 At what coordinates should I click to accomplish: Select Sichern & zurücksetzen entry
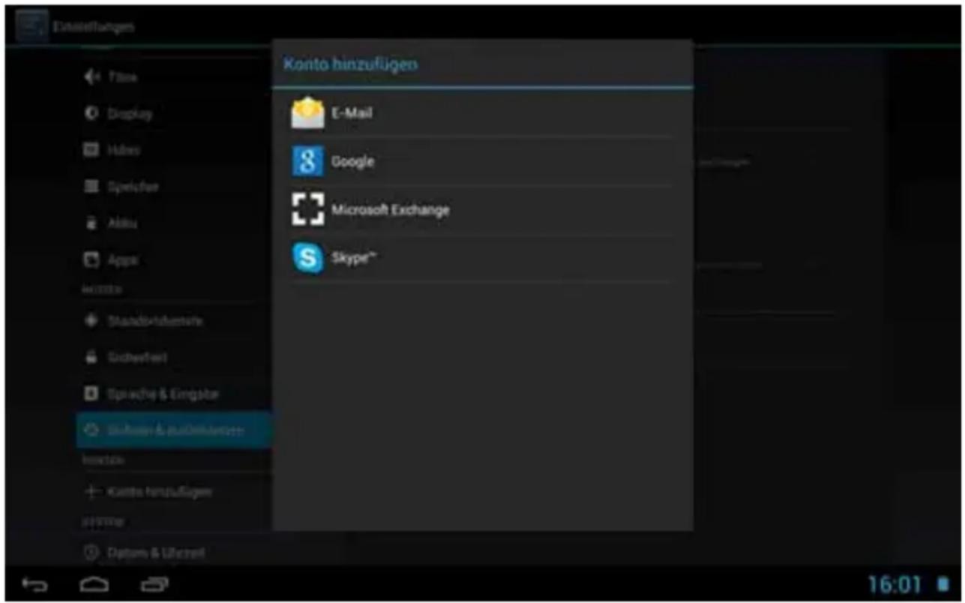click(174, 430)
